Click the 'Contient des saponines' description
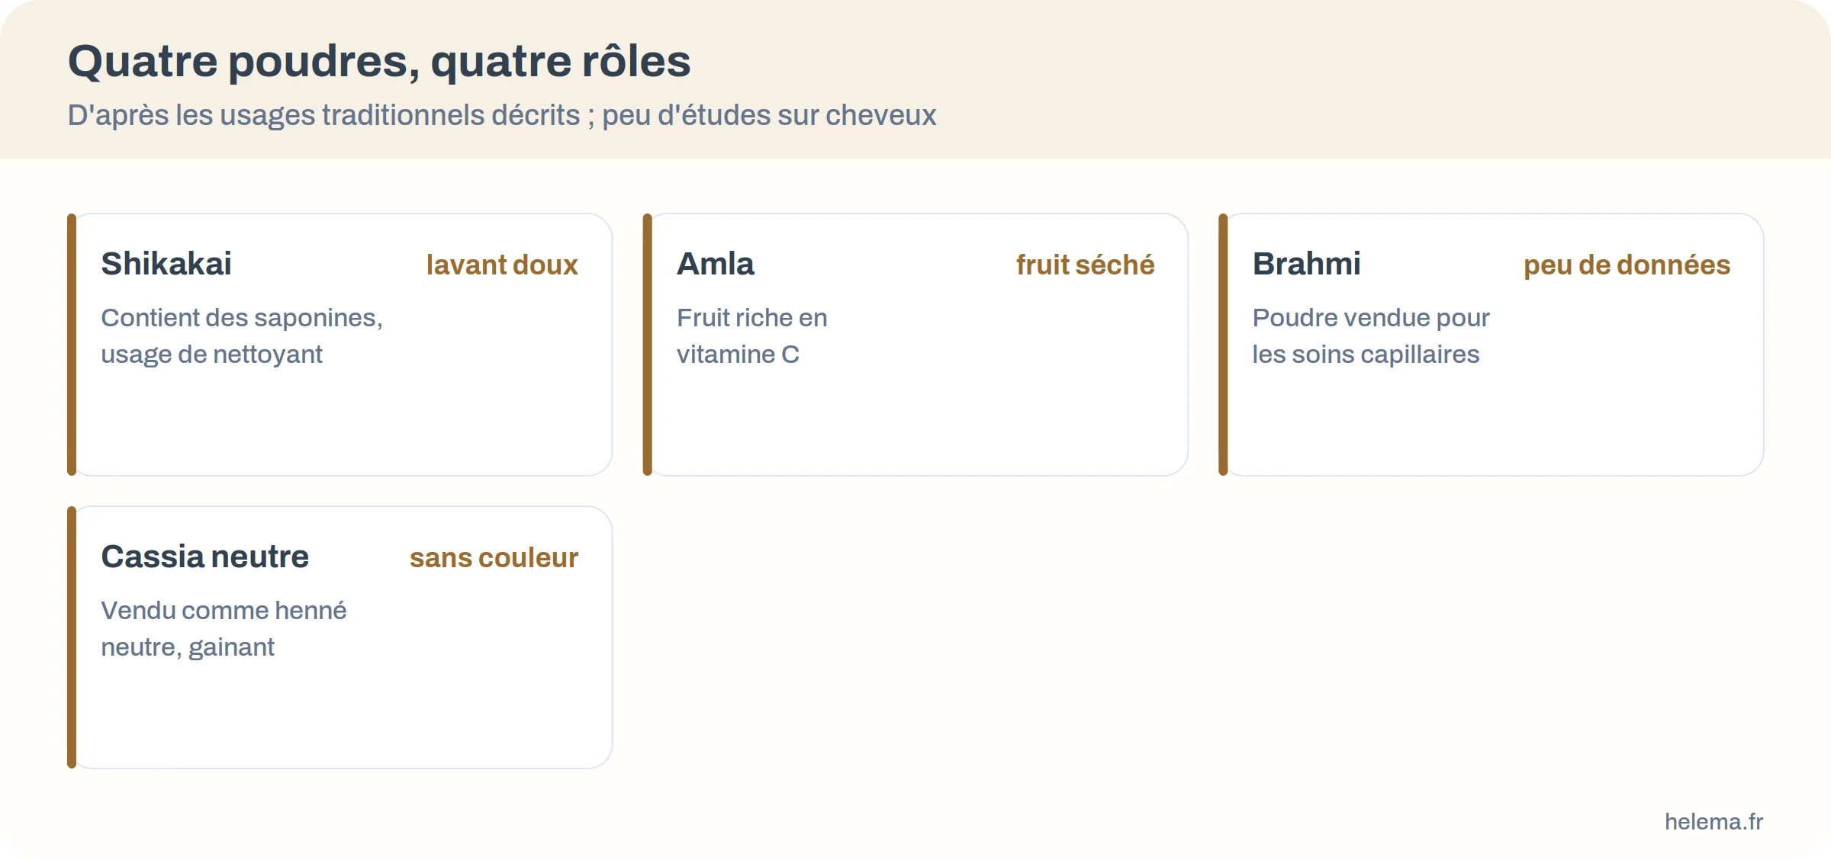Screen dimensions: 1831x860 pos(242,335)
